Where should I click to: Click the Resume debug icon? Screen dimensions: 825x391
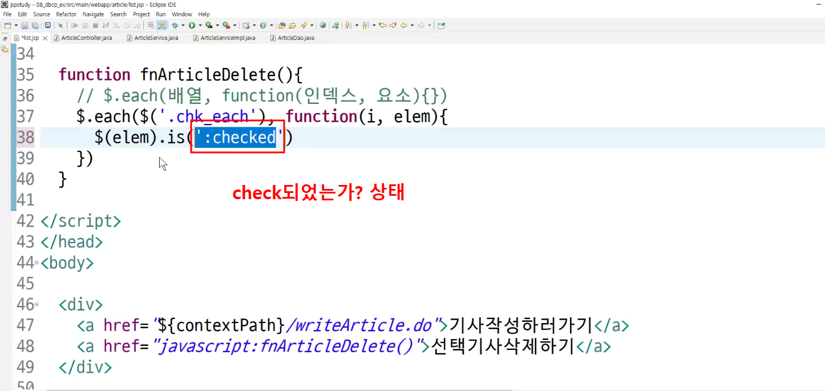click(74, 25)
